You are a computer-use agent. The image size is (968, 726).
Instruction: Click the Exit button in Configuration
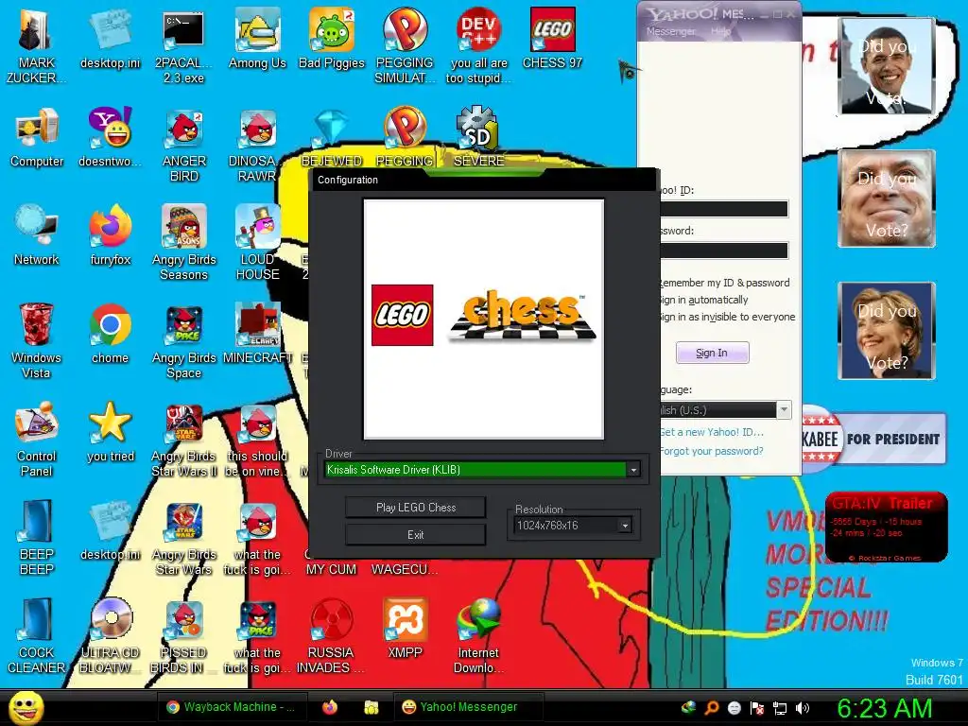tap(416, 535)
